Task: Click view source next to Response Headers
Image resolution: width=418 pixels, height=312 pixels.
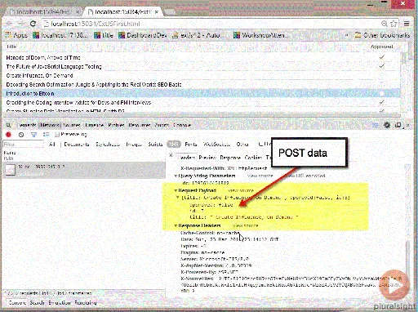Action: click(x=245, y=225)
